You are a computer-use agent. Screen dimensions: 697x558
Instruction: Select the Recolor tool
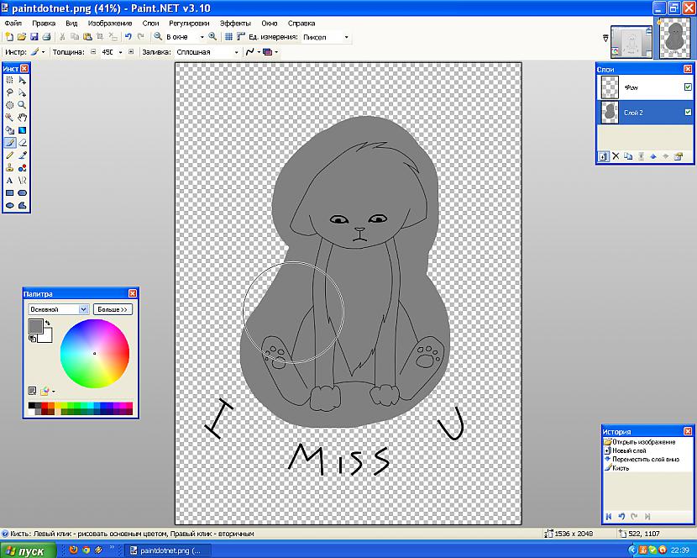(22, 168)
